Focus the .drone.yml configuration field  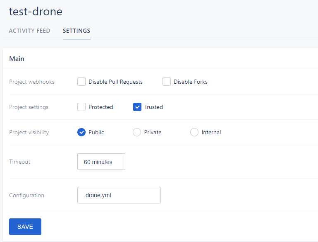119,195
